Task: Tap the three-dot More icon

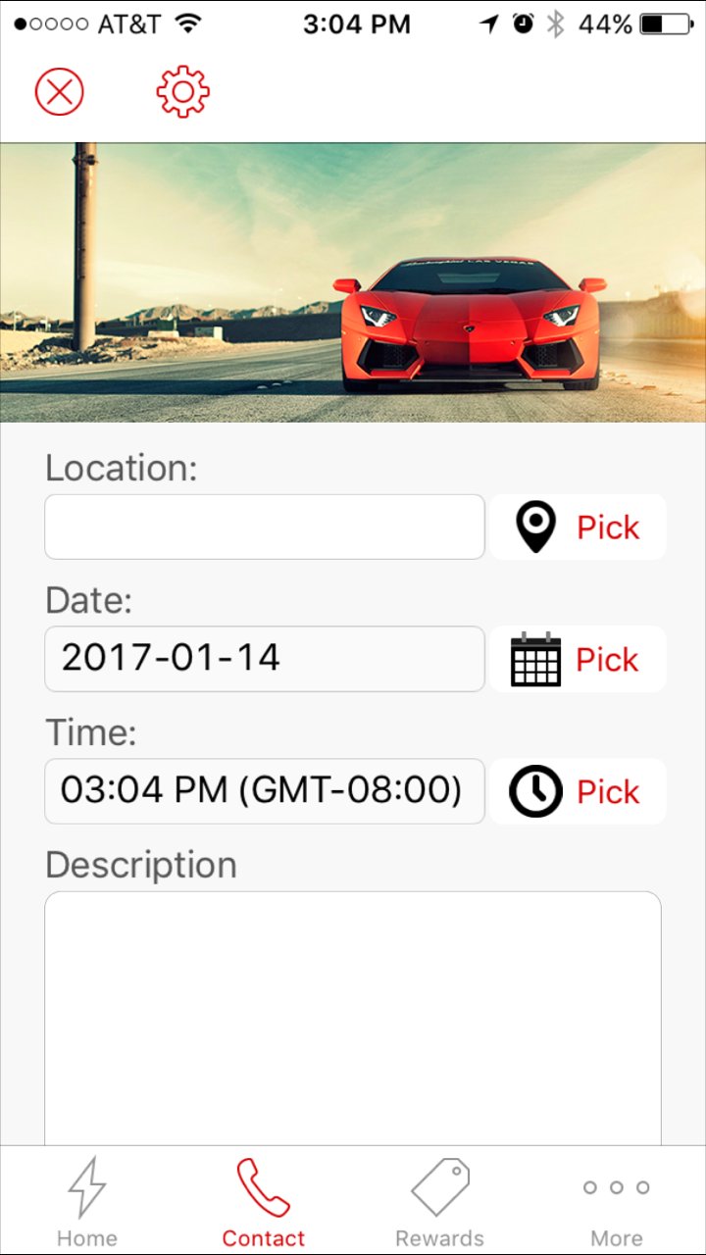Action: [617, 1187]
